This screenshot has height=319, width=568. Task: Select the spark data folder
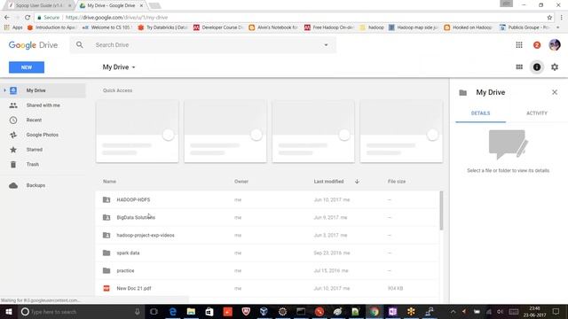(x=267, y=253)
